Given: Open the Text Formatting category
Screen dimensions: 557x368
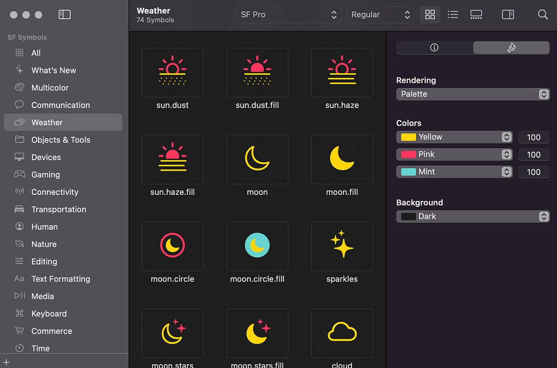Looking at the screenshot, I should point(60,279).
